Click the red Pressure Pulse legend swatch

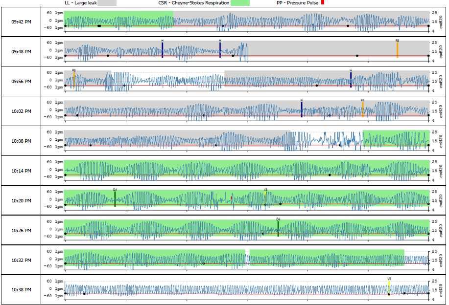322,3
